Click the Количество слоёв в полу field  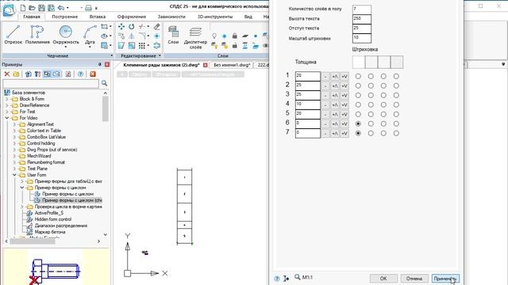point(362,9)
